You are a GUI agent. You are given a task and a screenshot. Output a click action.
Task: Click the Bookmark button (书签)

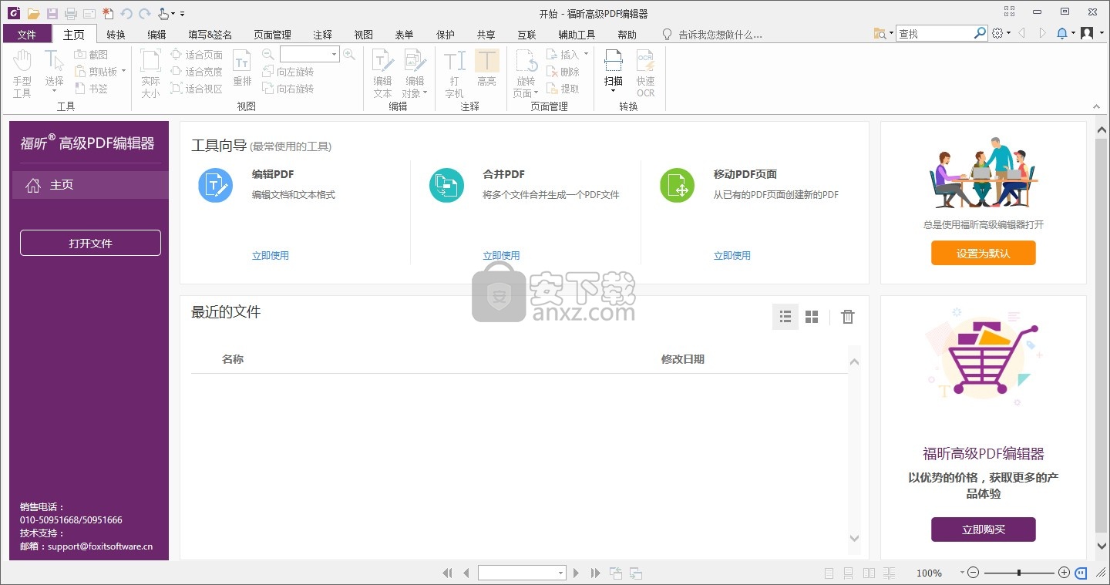coord(91,89)
